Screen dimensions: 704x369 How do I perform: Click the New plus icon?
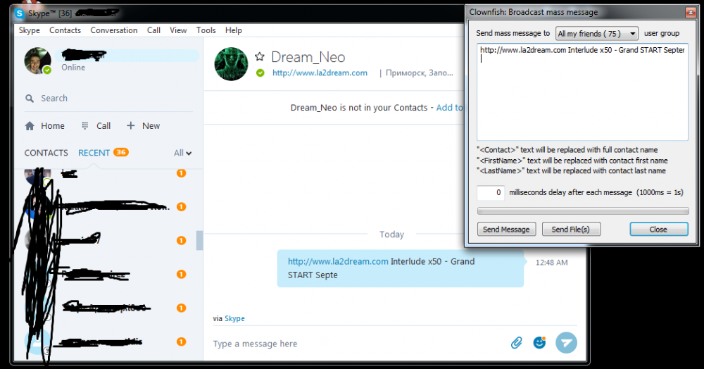(131, 126)
